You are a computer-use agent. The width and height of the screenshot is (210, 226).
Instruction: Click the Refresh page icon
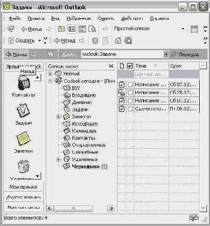point(105,41)
